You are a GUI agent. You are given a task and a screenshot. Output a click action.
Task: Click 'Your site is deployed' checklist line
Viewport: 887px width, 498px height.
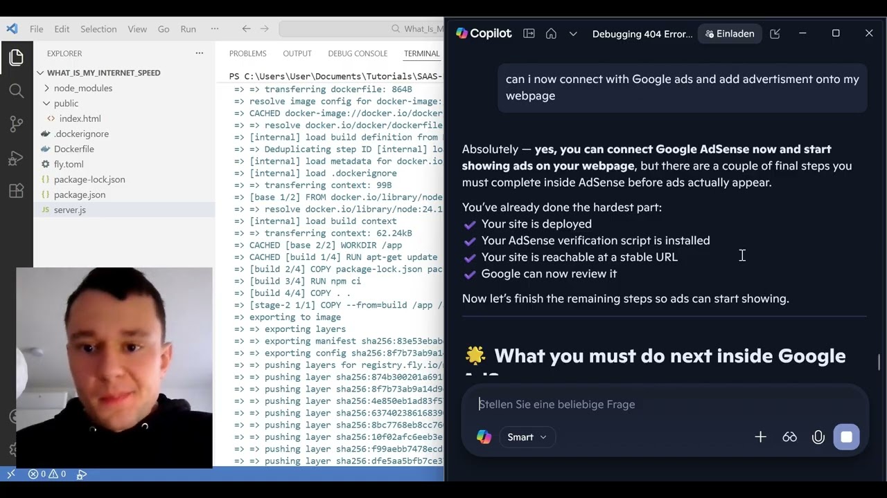pos(536,223)
